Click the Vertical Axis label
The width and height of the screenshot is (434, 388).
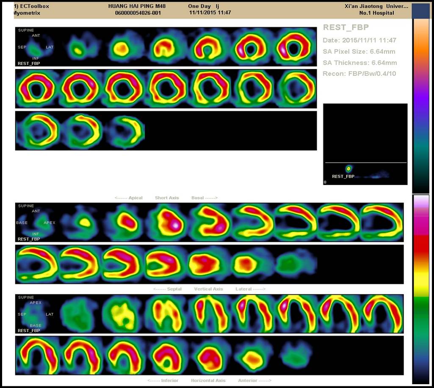point(208,289)
